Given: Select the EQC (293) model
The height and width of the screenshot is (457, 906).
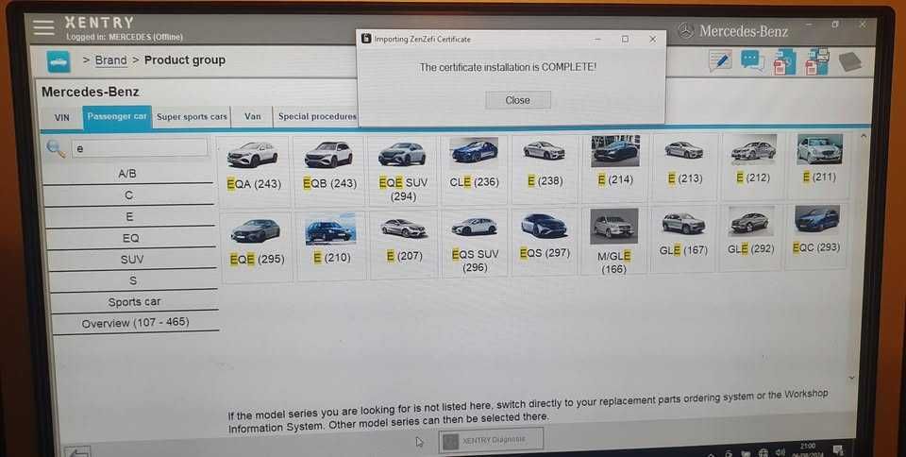Looking at the screenshot, I should point(816,236).
